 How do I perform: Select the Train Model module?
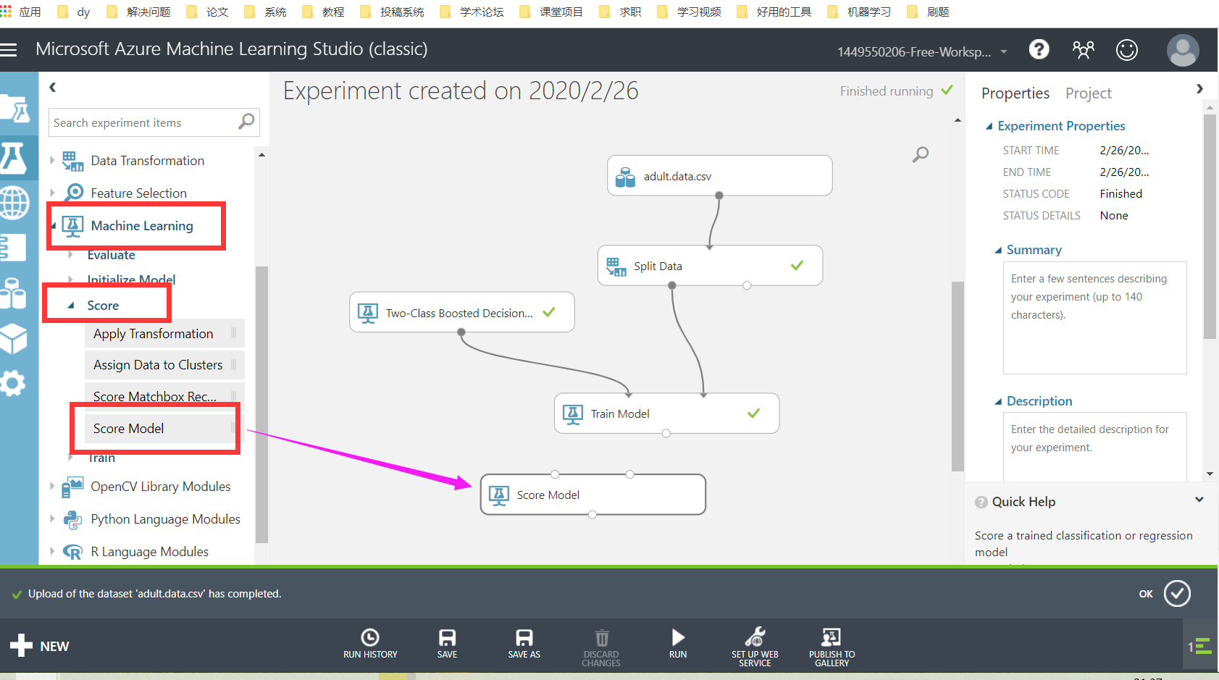[666, 414]
